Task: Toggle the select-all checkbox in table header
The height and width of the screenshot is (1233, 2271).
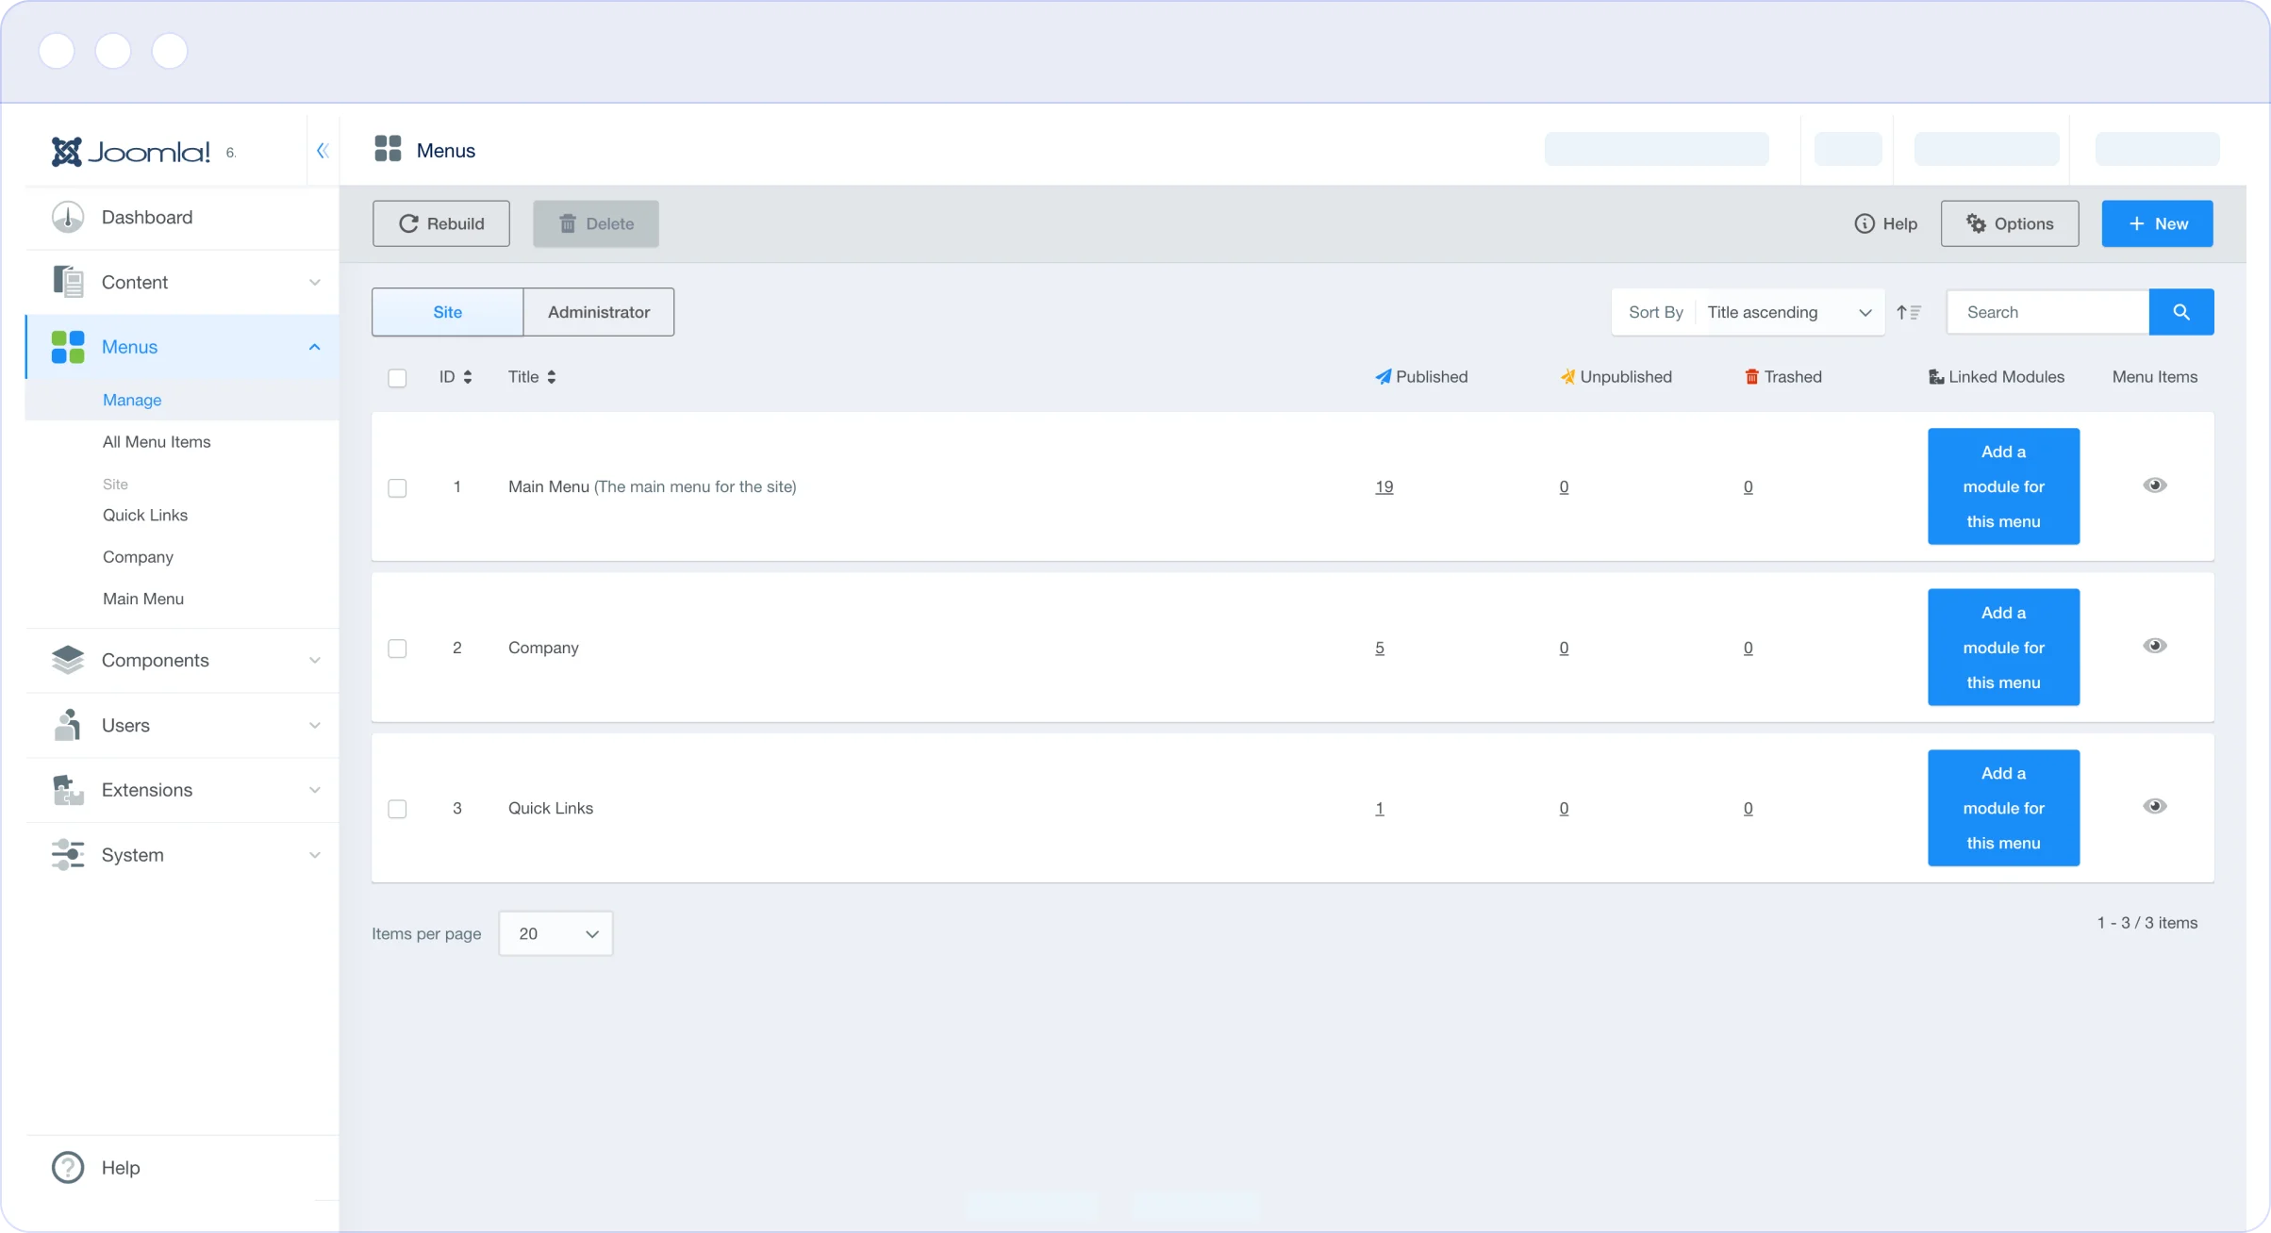Action: (397, 378)
